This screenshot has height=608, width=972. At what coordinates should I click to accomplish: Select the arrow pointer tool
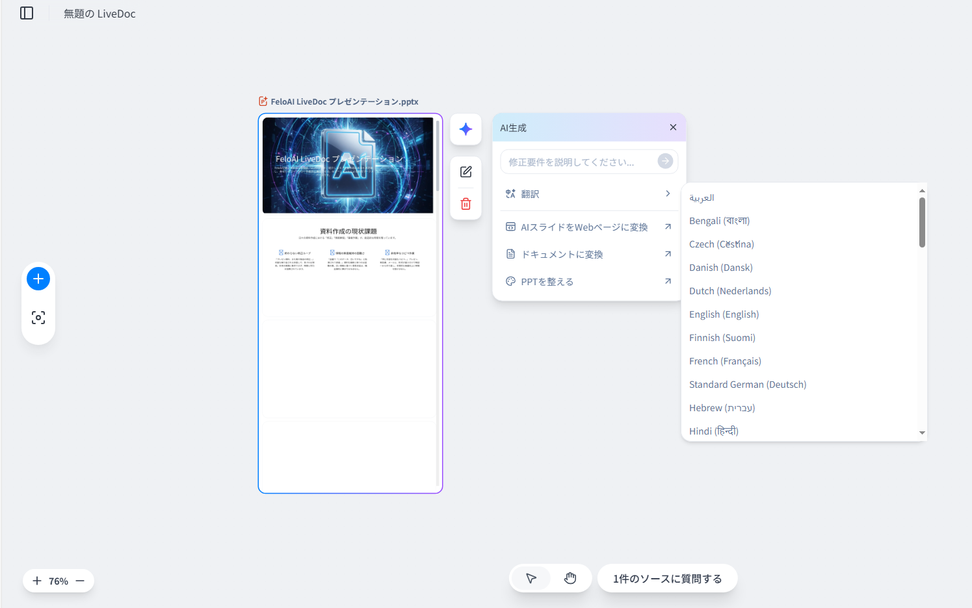click(x=531, y=578)
